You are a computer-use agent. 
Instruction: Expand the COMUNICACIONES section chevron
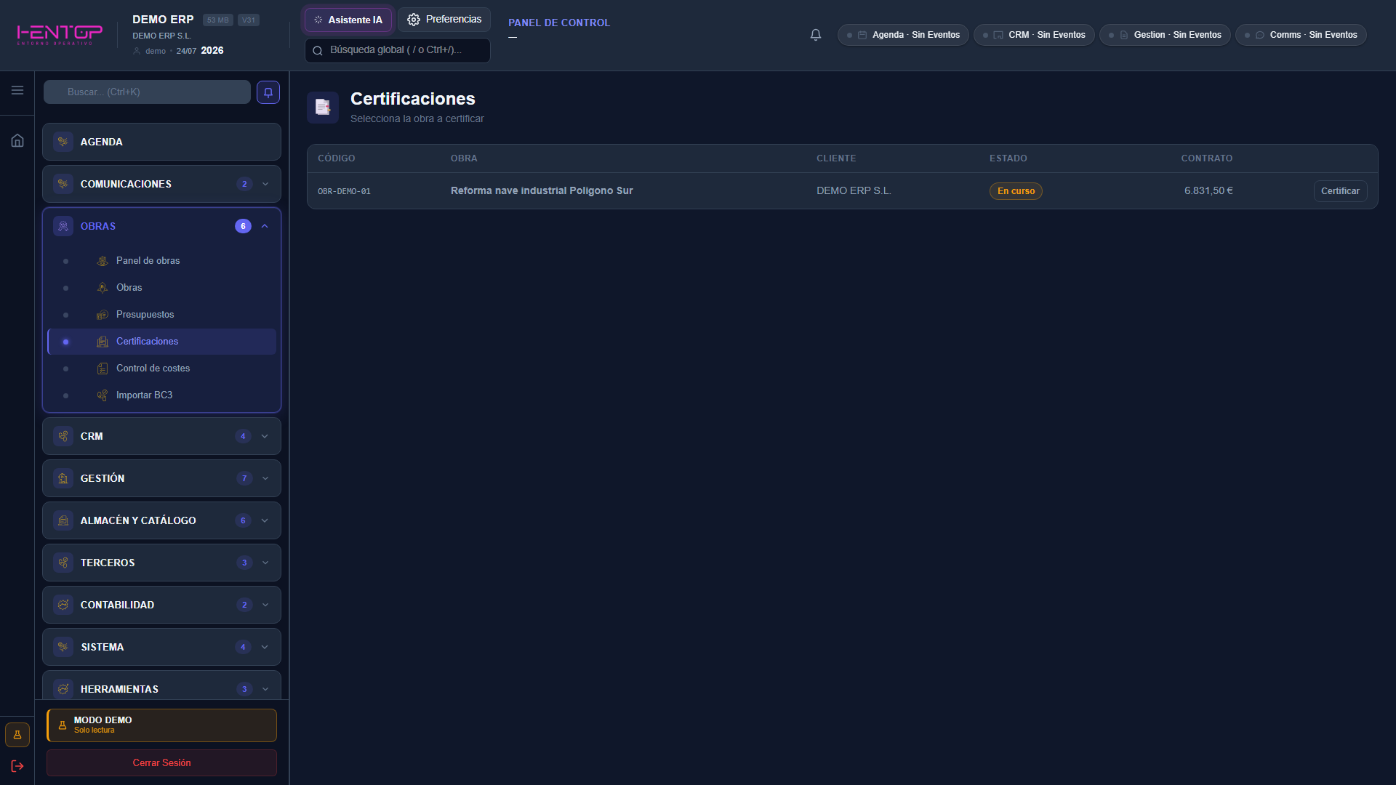point(265,184)
